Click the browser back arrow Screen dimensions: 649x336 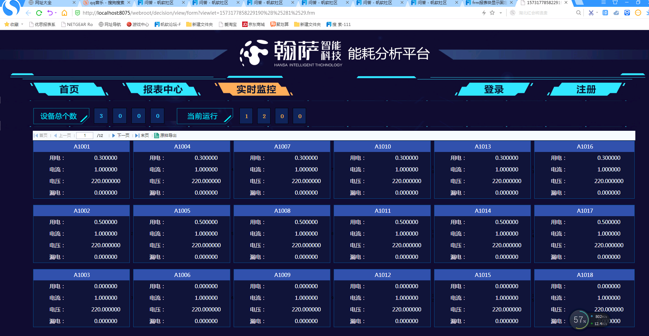click(28, 13)
